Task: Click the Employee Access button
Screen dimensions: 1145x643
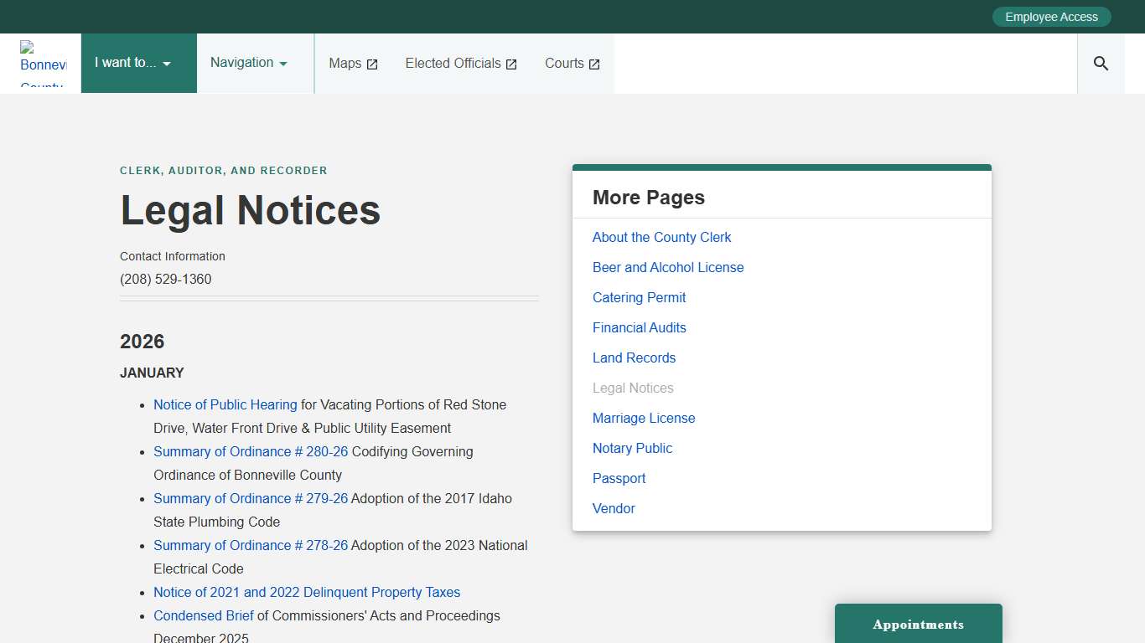Action: click(x=1051, y=16)
